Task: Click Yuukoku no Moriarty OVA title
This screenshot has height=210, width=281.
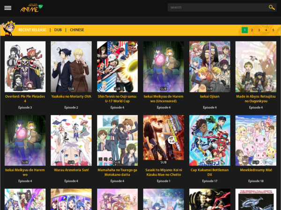Action: click(x=71, y=97)
